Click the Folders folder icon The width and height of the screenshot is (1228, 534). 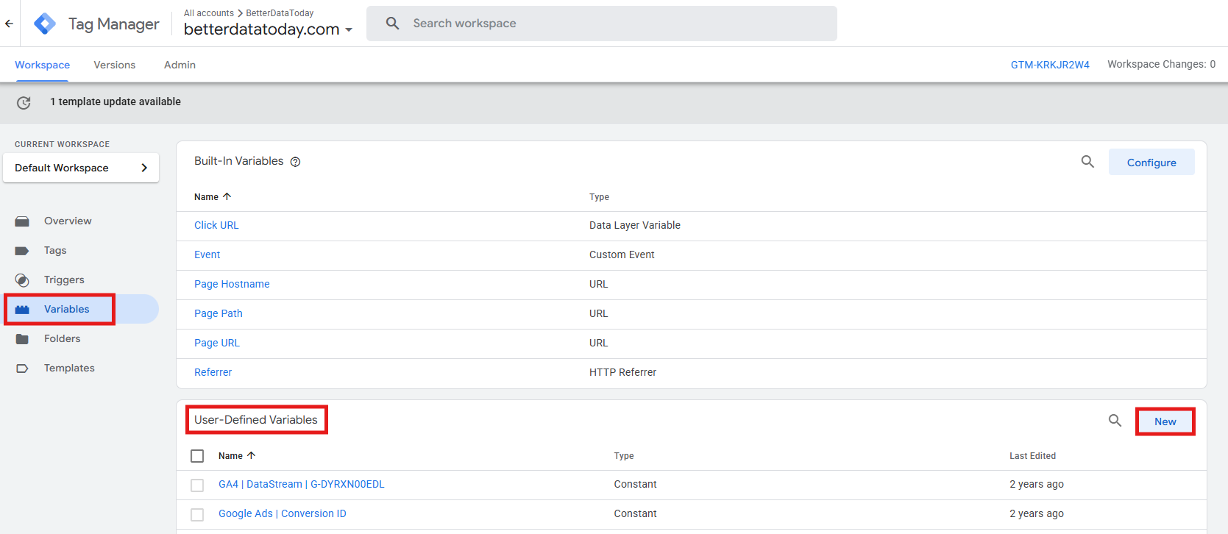pyautogui.click(x=22, y=339)
